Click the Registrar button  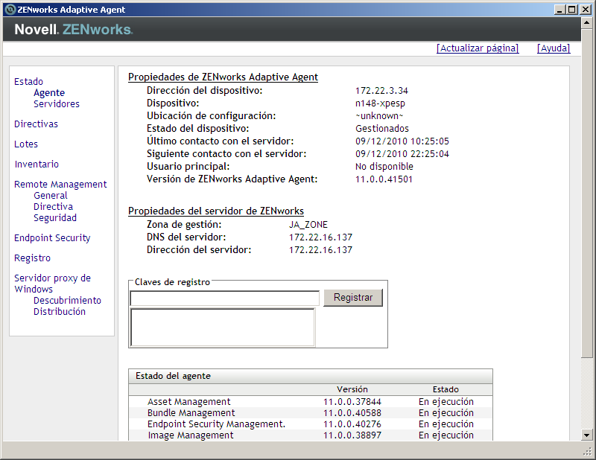click(x=352, y=298)
